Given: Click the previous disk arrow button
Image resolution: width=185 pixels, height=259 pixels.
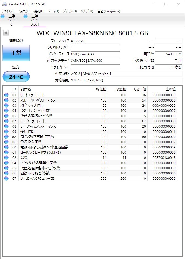Looking at the screenshot, I should [6, 33].
